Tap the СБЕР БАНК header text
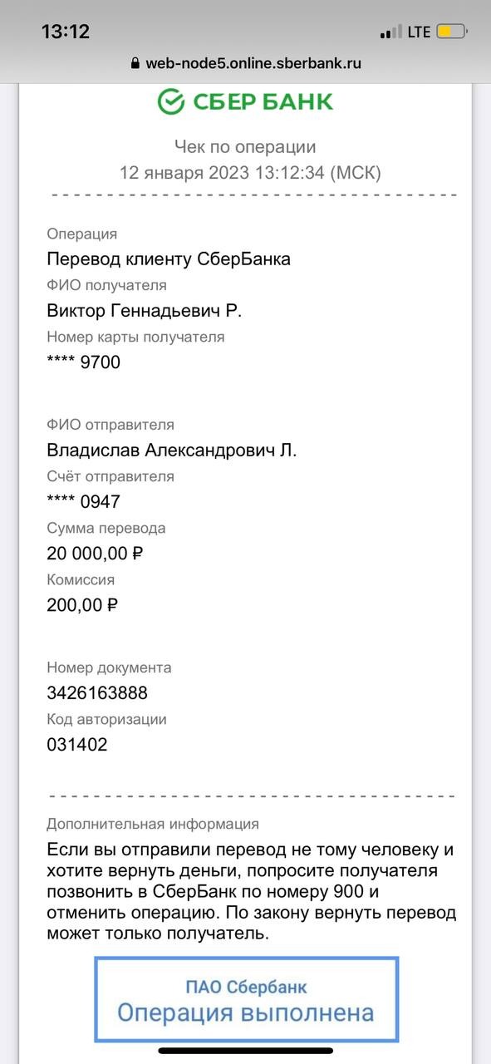 [x=263, y=101]
